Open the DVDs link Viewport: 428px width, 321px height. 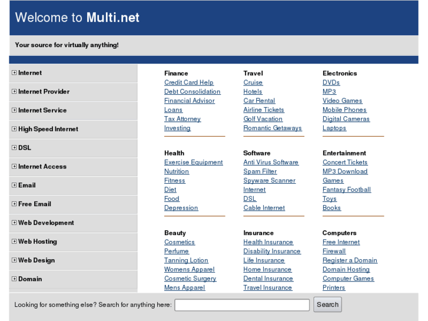coord(331,82)
